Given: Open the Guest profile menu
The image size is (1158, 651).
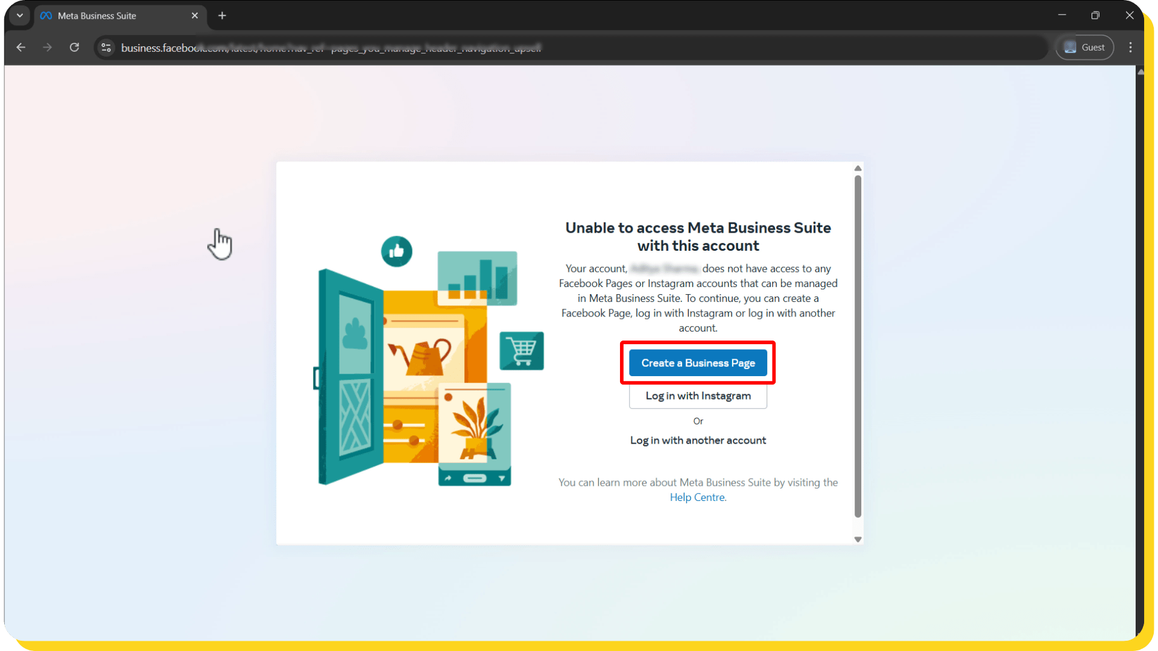Looking at the screenshot, I should [x=1084, y=47].
